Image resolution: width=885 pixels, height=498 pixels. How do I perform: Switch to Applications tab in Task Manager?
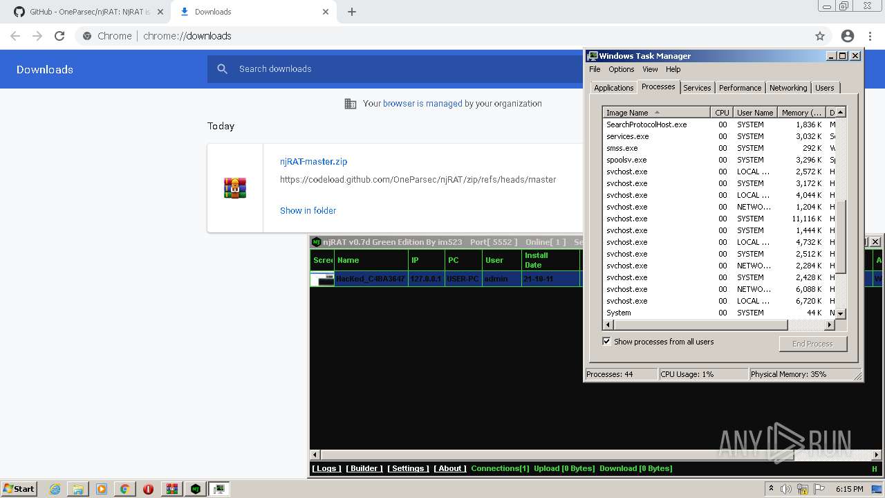pyautogui.click(x=613, y=88)
